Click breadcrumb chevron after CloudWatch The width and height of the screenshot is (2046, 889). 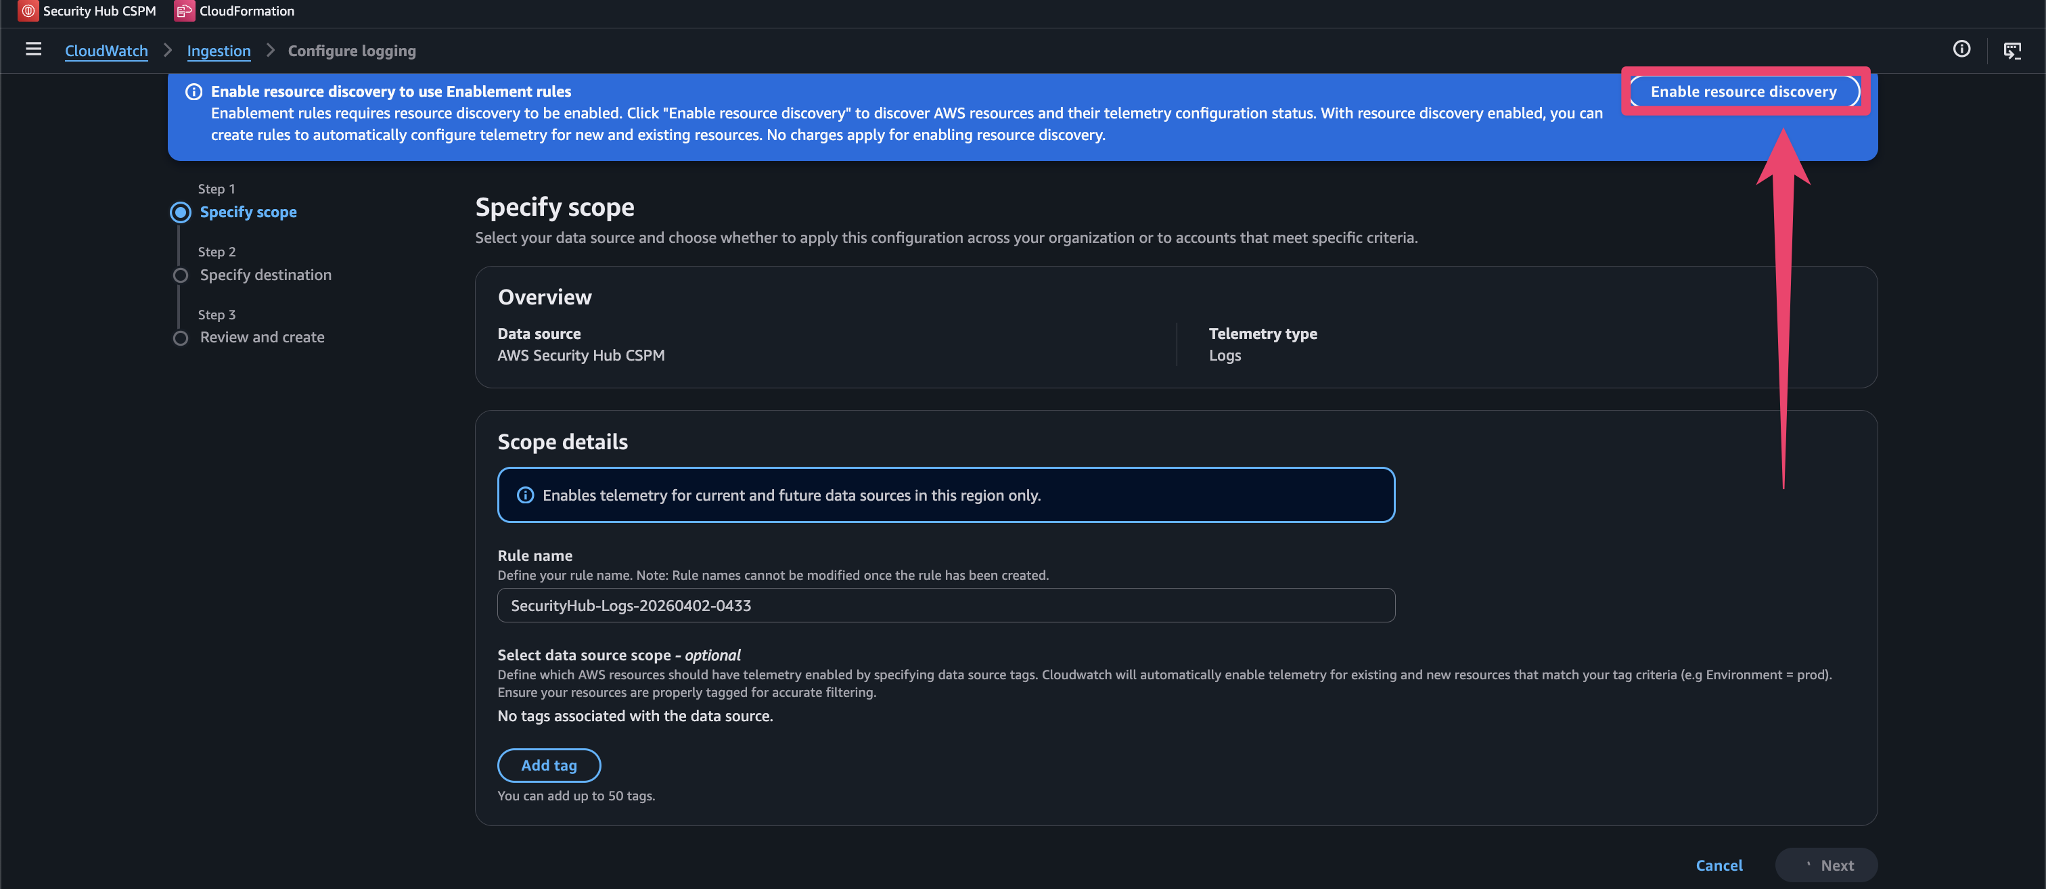[x=168, y=50]
